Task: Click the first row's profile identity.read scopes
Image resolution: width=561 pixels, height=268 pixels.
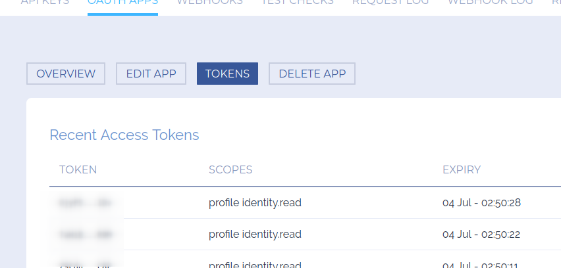Action: [x=255, y=203]
